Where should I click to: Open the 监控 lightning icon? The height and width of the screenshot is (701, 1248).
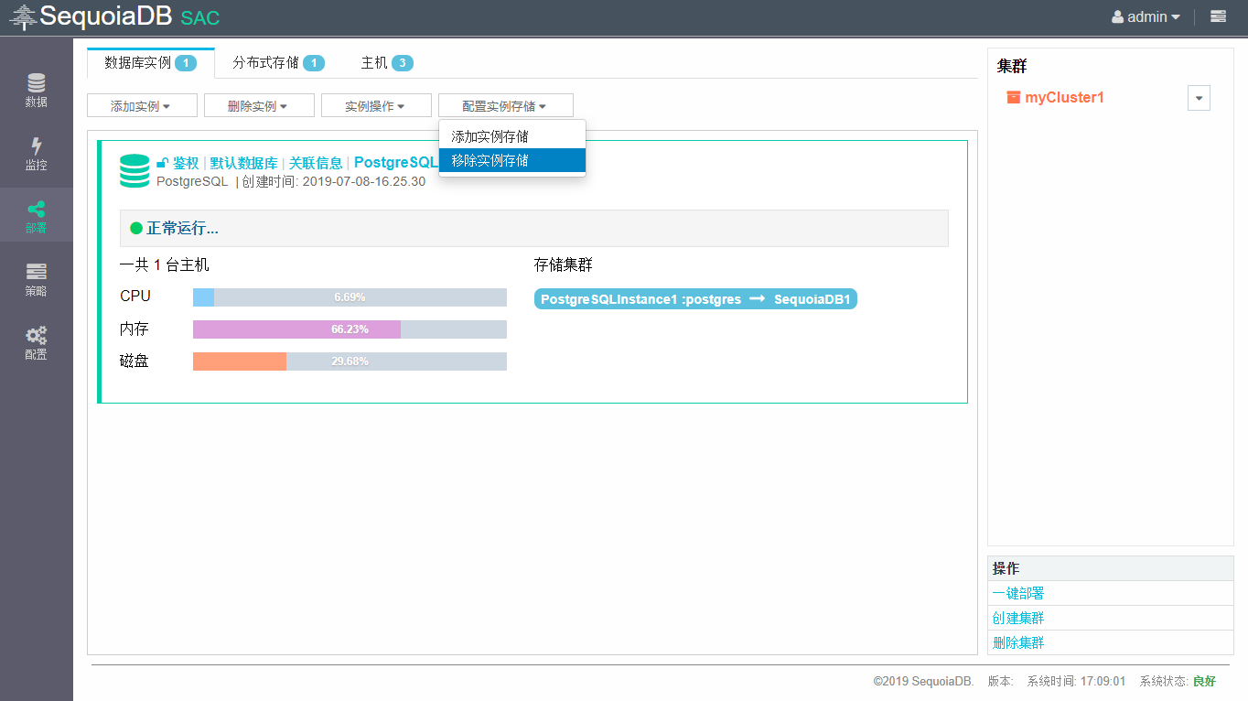36,154
